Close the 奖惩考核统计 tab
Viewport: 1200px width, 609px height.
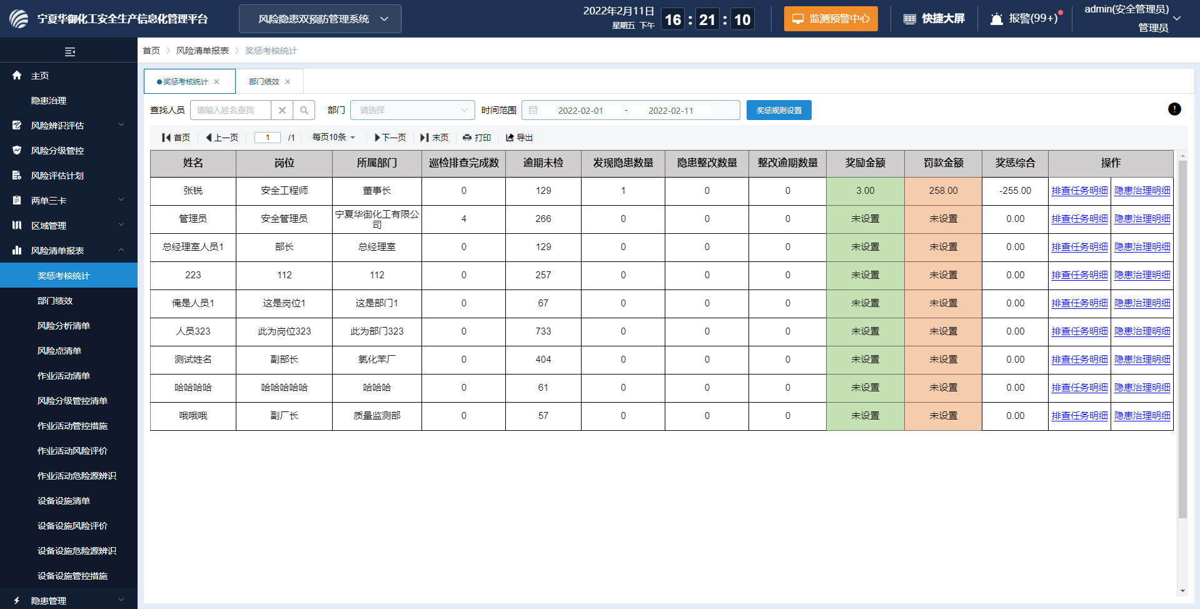[x=216, y=81]
